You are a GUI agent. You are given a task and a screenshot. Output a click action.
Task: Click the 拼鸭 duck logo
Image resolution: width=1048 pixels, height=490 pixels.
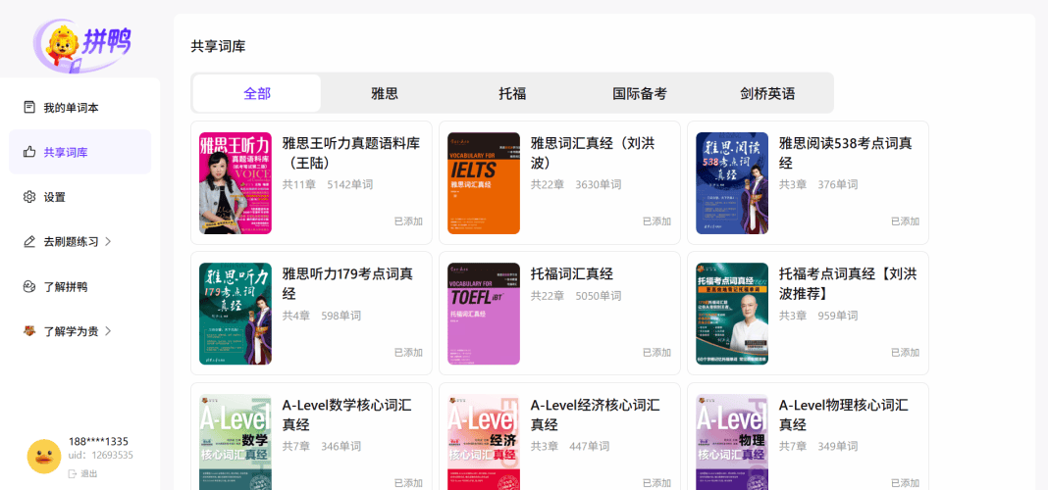tap(80, 43)
